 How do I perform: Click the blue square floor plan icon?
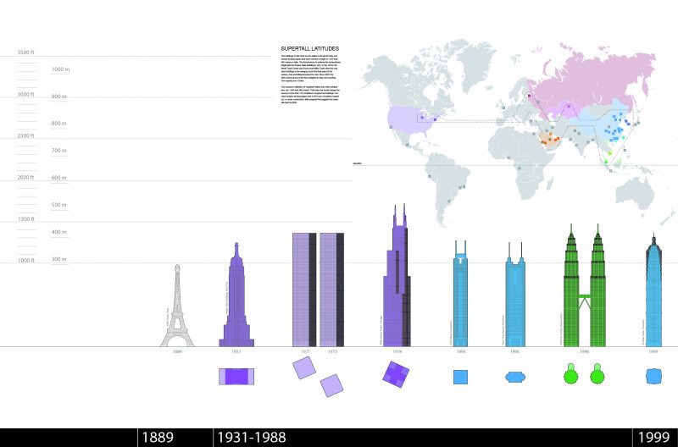tap(460, 377)
